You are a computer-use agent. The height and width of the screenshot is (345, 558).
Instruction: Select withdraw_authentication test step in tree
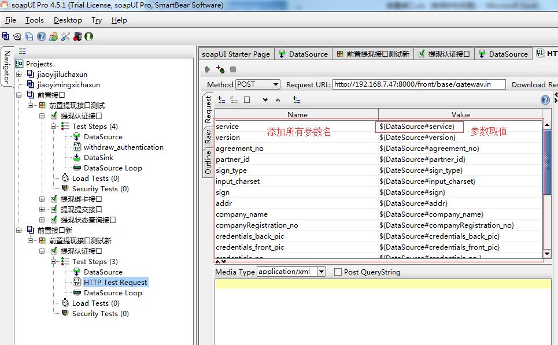point(123,147)
